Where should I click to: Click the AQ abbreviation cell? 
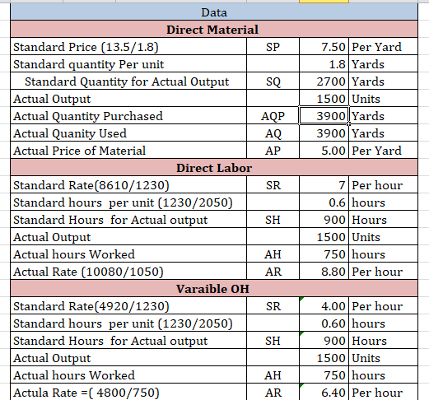click(273, 133)
